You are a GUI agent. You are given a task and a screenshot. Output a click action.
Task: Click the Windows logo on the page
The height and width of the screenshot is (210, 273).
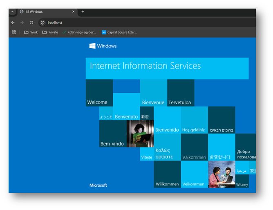pos(92,46)
